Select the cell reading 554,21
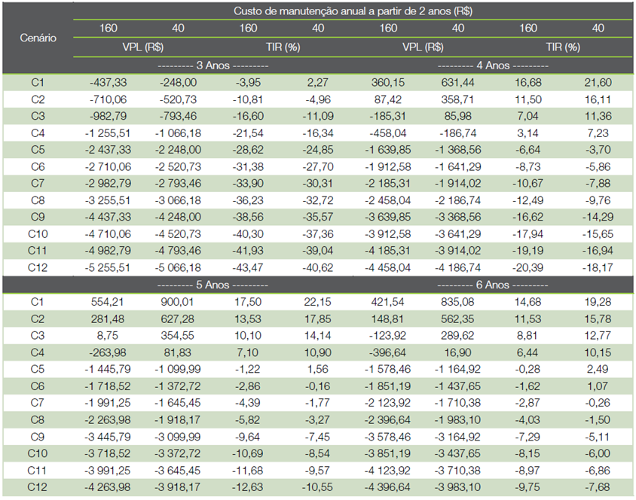 point(108,301)
